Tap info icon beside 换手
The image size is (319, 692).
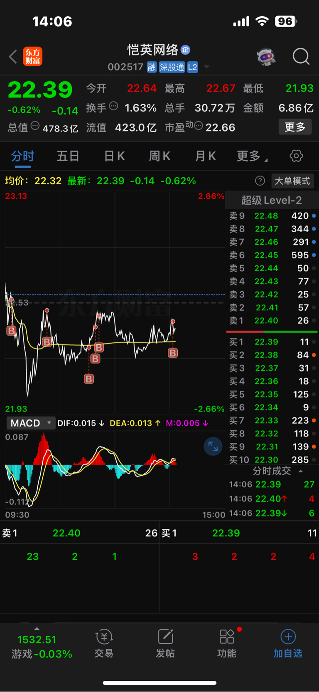[x=113, y=106]
